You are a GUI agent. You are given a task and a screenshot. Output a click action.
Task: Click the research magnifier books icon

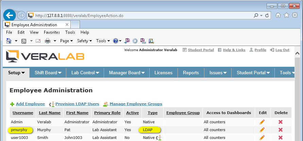point(151,41)
